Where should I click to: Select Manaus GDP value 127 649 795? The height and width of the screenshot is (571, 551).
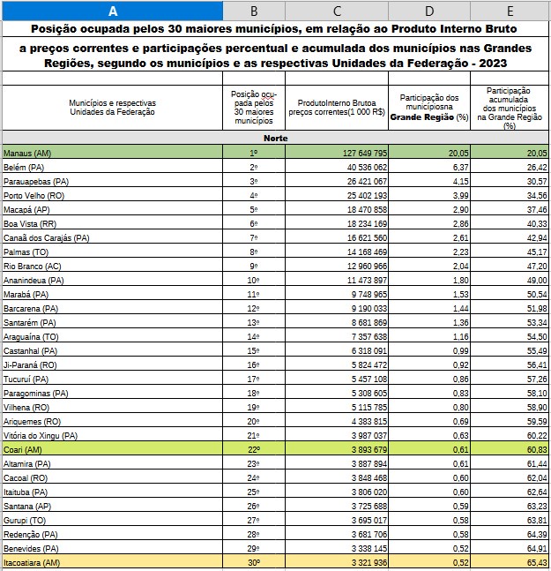click(337, 152)
